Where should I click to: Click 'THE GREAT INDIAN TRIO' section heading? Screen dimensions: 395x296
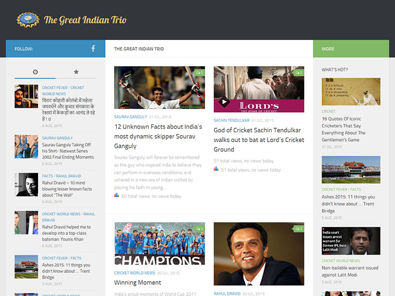click(x=139, y=49)
